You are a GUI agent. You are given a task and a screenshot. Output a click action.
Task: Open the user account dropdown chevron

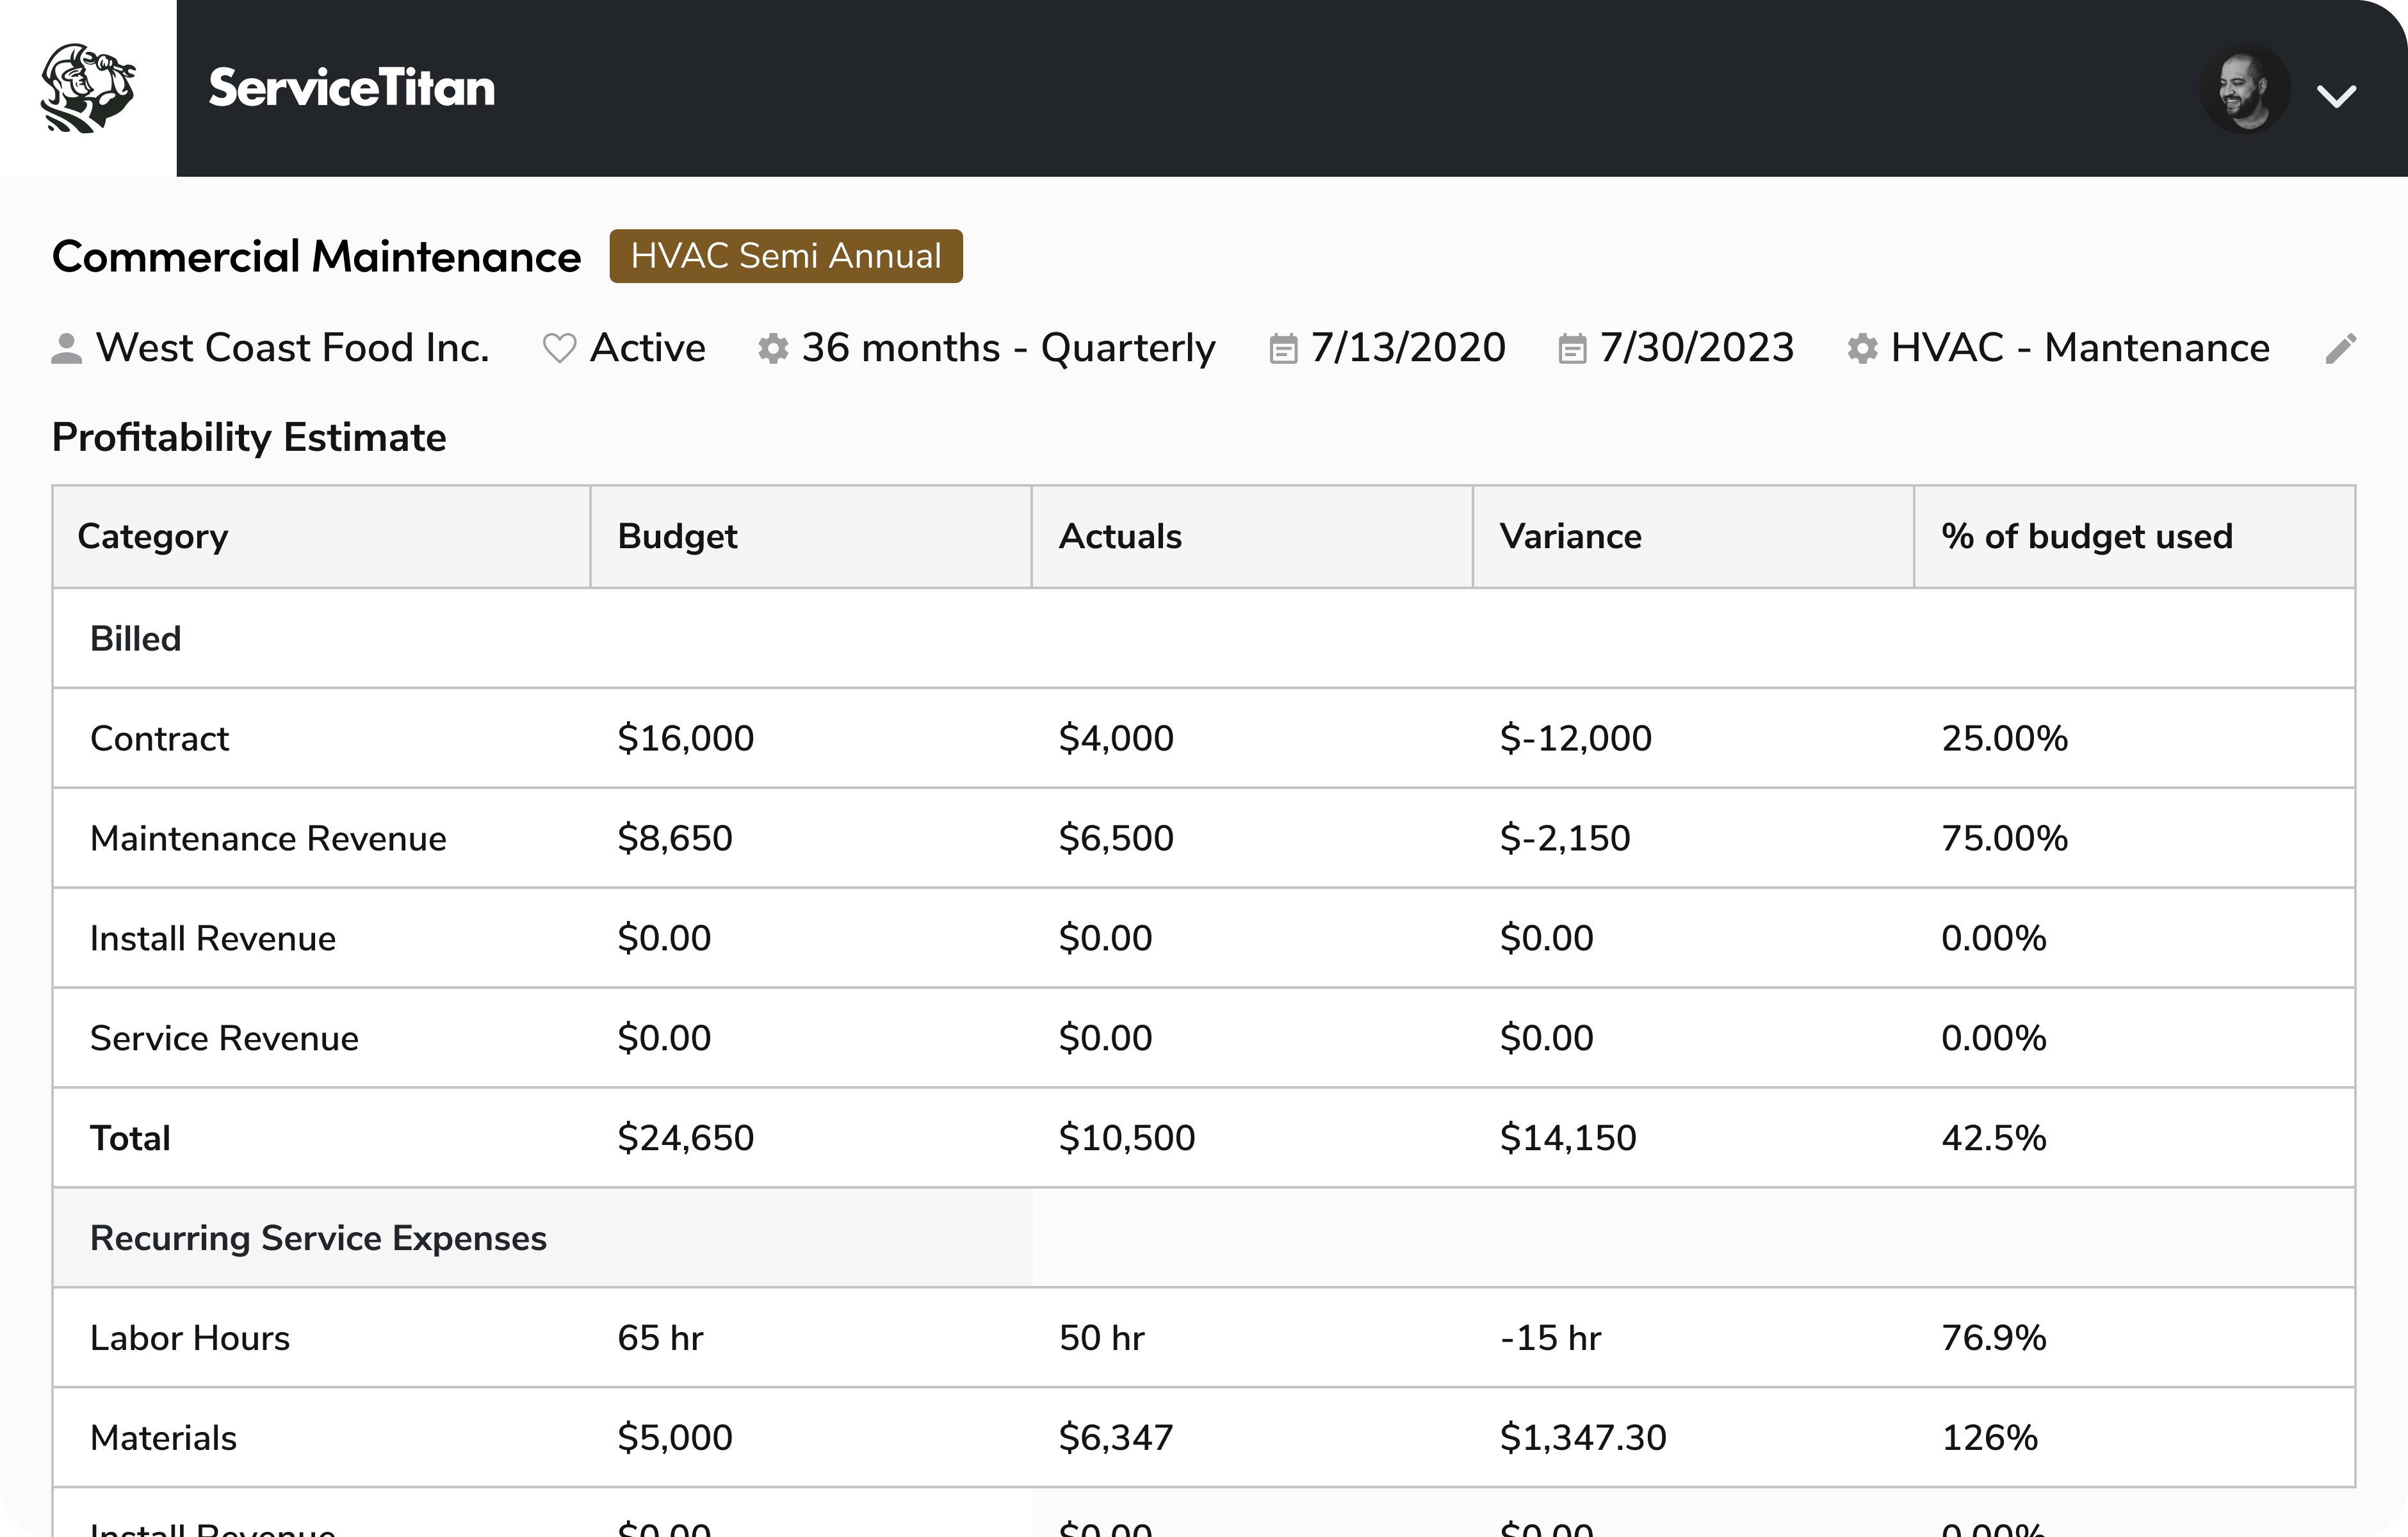2336,96
